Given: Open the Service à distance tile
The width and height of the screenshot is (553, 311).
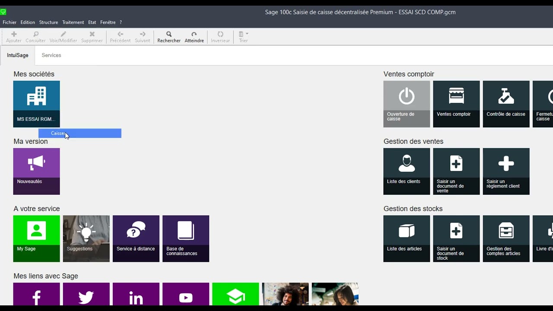Looking at the screenshot, I should coord(136,239).
